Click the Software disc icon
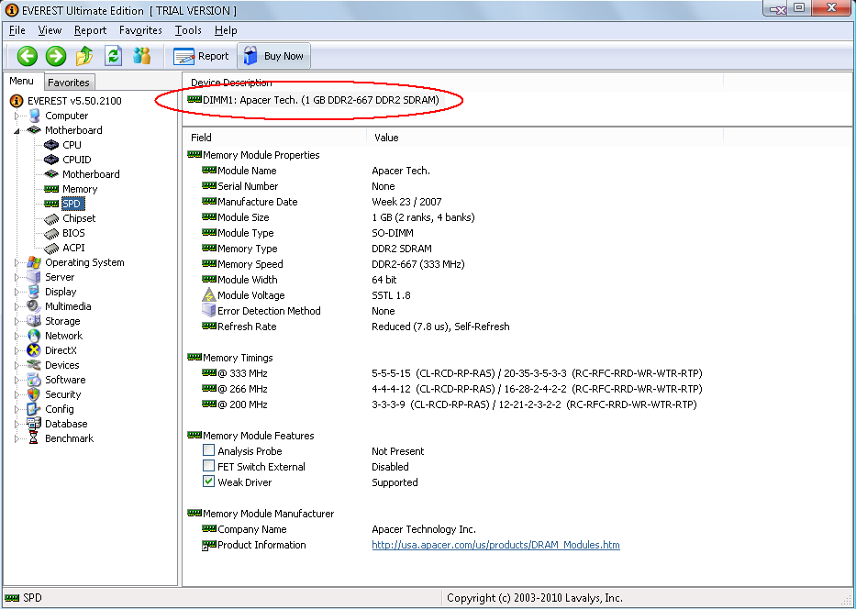This screenshot has width=856, height=609. point(34,380)
